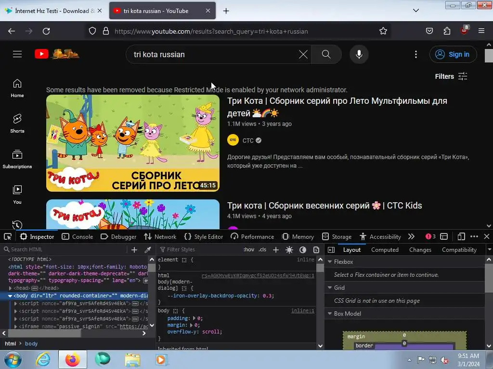Show site tracking protection shield info
The height and width of the screenshot is (369, 493).
[x=92, y=31]
